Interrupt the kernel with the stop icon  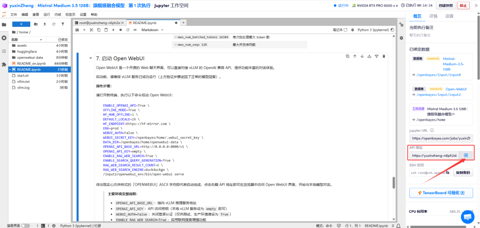coord(120,30)
